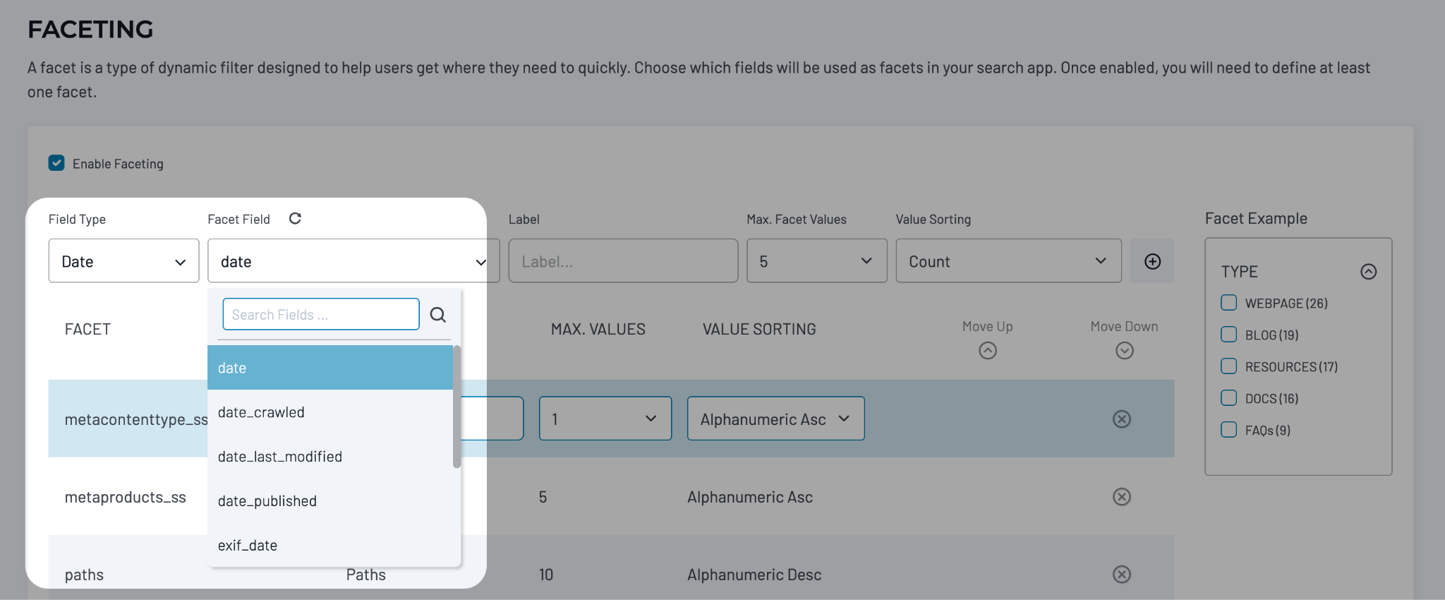
Task: Remove the paths facet row
Action: [x=1122, y=575]
